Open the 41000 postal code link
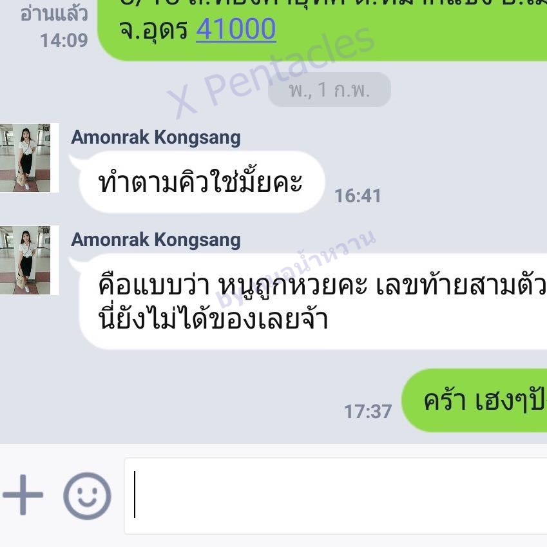The image size is (547, 547). coord(236,29)
